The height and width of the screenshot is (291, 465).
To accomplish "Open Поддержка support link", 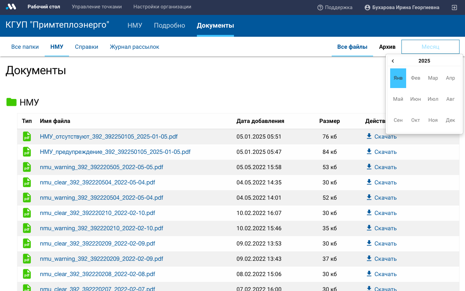I will click(339, 7).
